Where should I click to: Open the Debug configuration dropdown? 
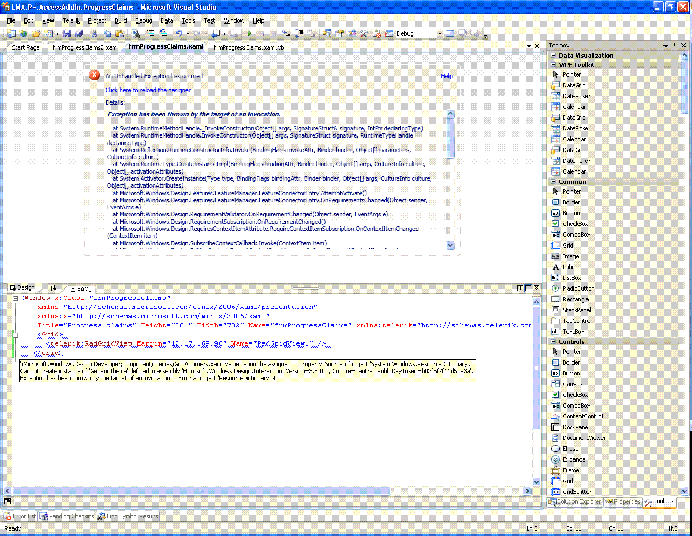click(x=439, y=33)
